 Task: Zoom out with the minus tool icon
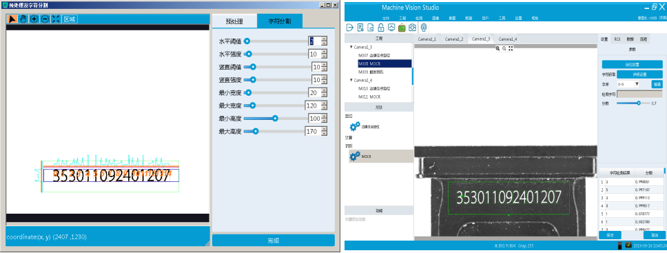coord(44,19)
